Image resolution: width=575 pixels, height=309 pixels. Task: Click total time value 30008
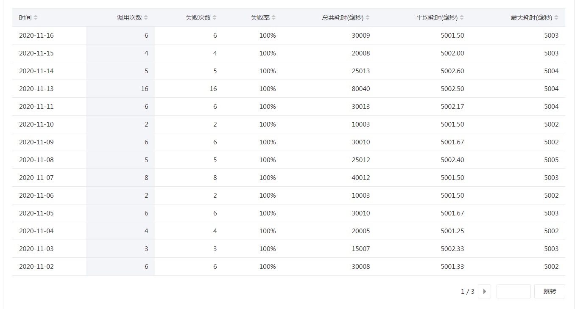click(361, 267)
